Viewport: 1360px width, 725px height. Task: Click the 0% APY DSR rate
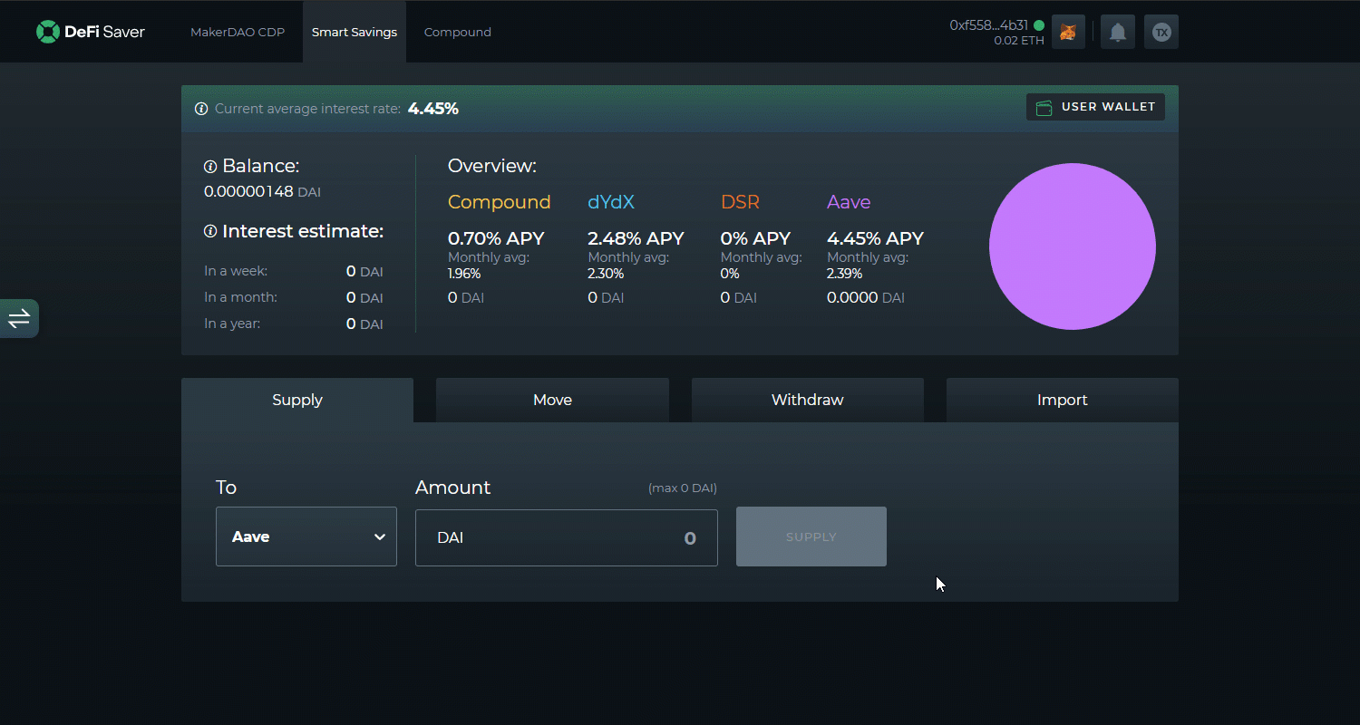pos(756,238)
